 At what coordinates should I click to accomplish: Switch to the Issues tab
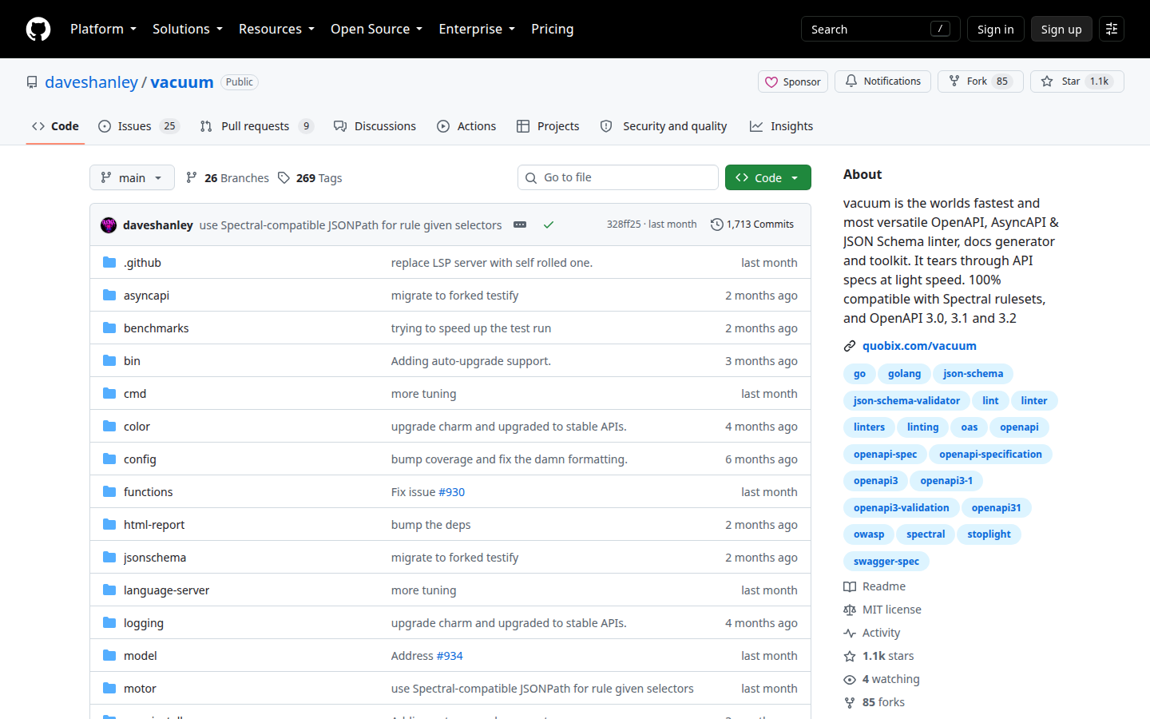139,126
